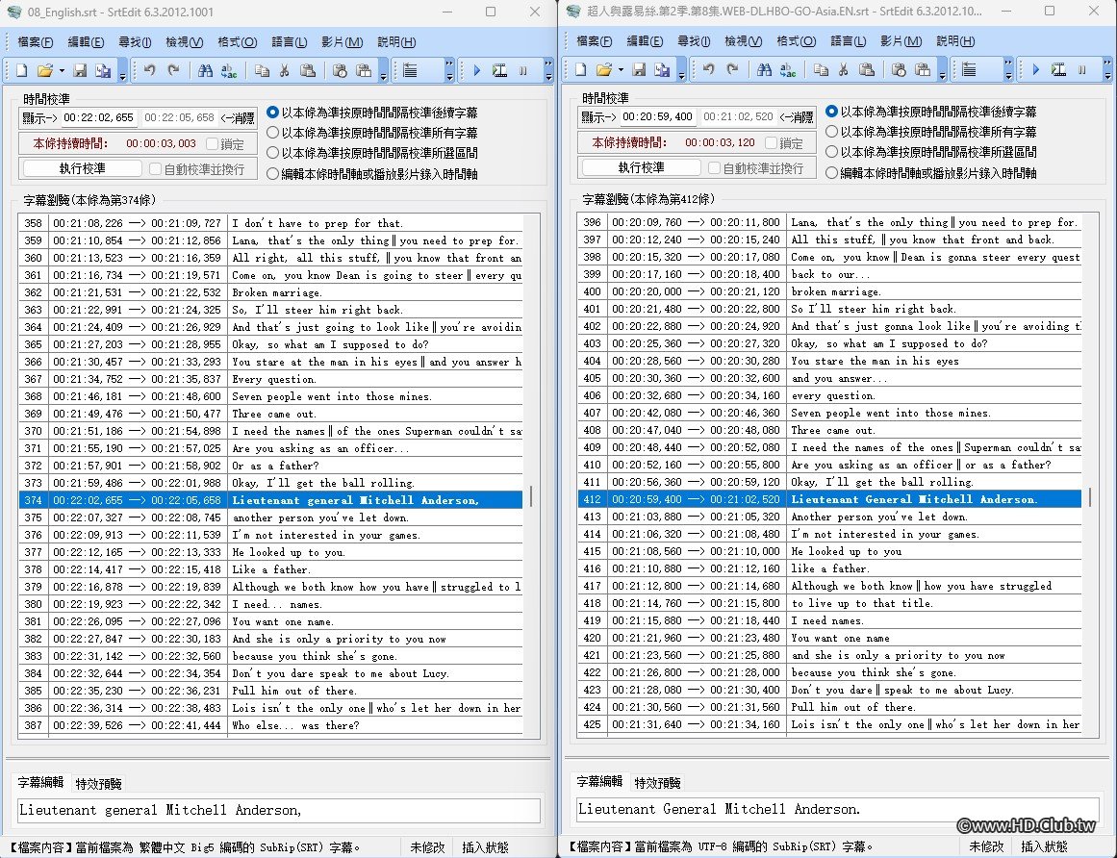Pause video button in left window toolbar
Screen dimensions: 1117x858
click(x=523, y=70)
